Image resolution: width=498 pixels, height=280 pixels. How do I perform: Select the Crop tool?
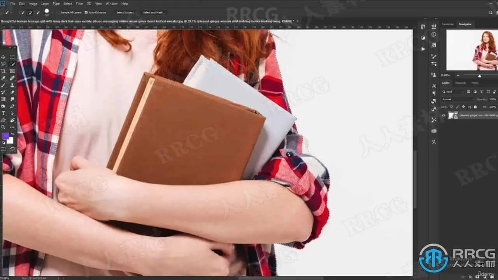point(4,71)
